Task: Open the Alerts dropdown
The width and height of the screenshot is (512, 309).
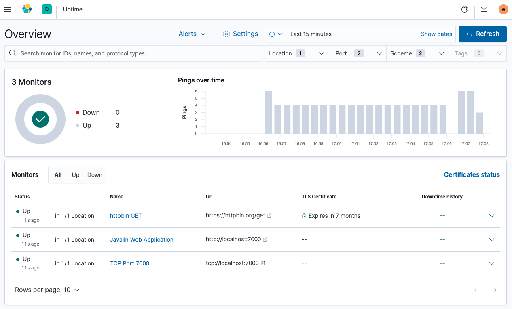Action: [x=192, y=34]
